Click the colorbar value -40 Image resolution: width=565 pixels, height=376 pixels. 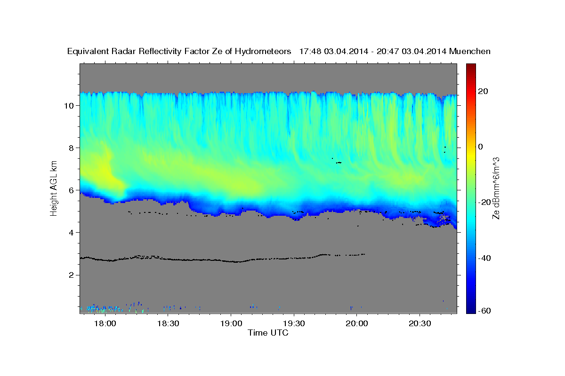click(x=484, y=258)
